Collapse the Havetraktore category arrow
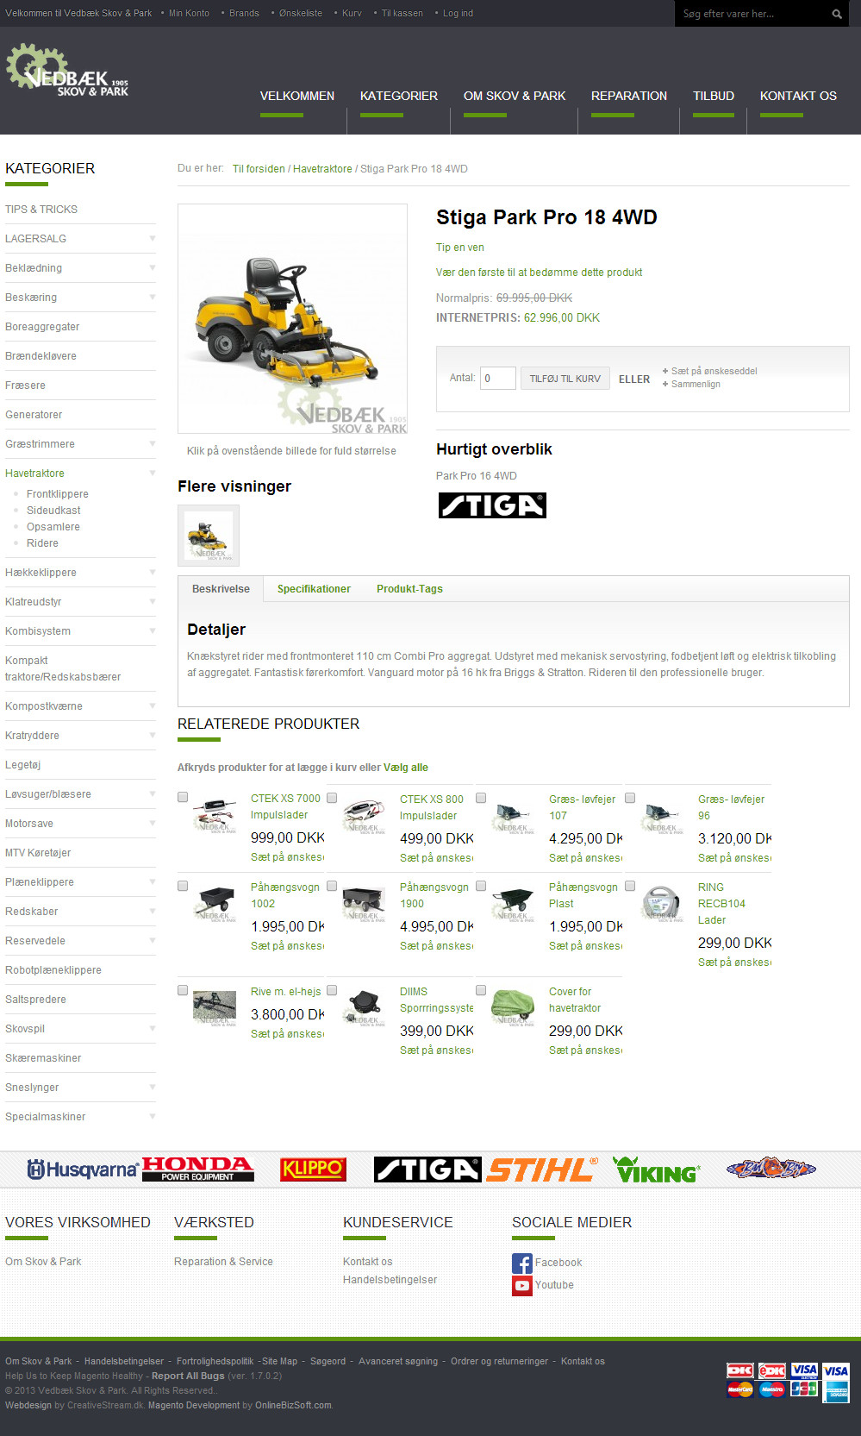The height and width of the screenshot is (1436, 861). (x=153, y=473)
